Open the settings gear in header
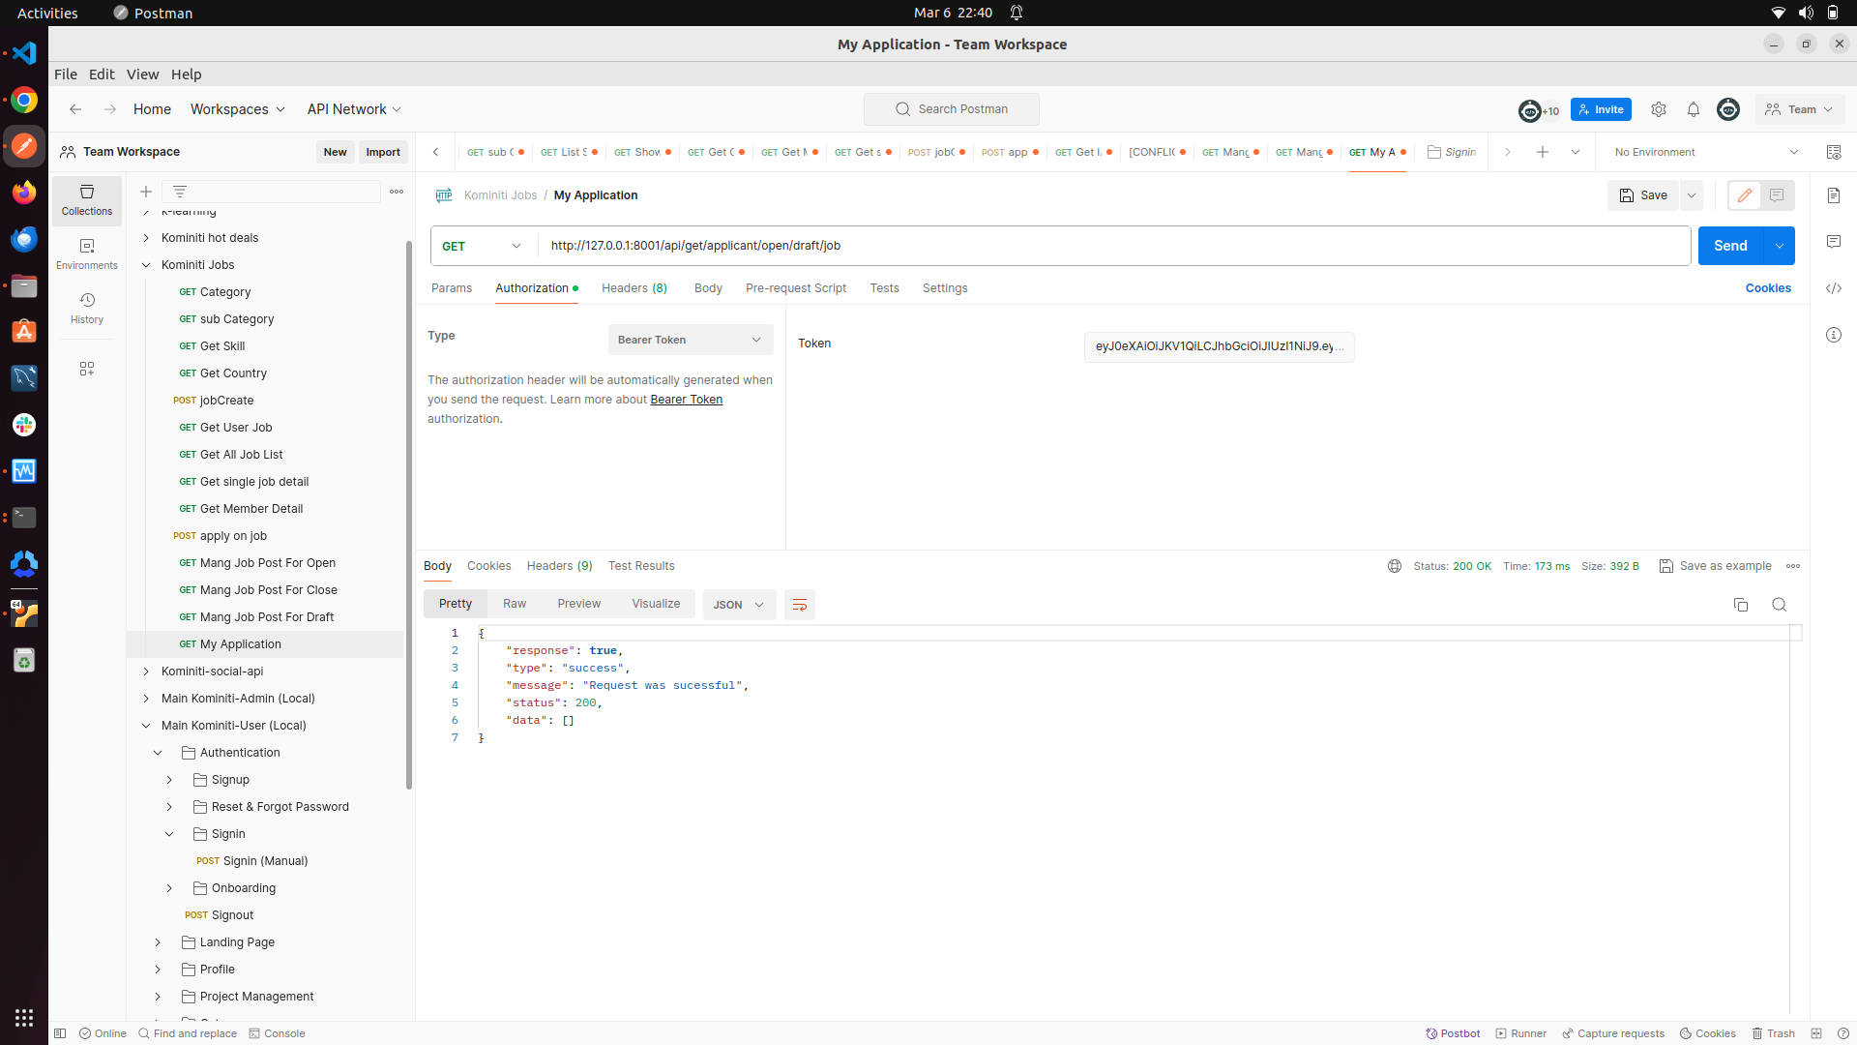Image resolution: width=1857 pixels, height=1045 pixels. [1658, 109]
